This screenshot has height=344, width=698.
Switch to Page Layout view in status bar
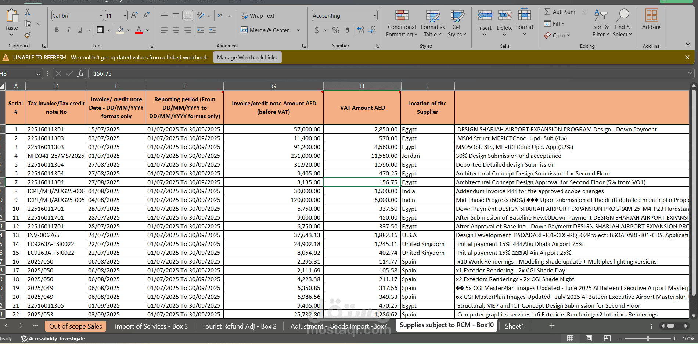click(x=589, y=338)
